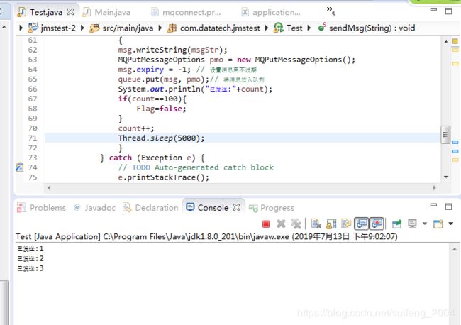Viewport: 461px width, 325px height.
Task: Click console output line ending :3
Action: point(30,268)
